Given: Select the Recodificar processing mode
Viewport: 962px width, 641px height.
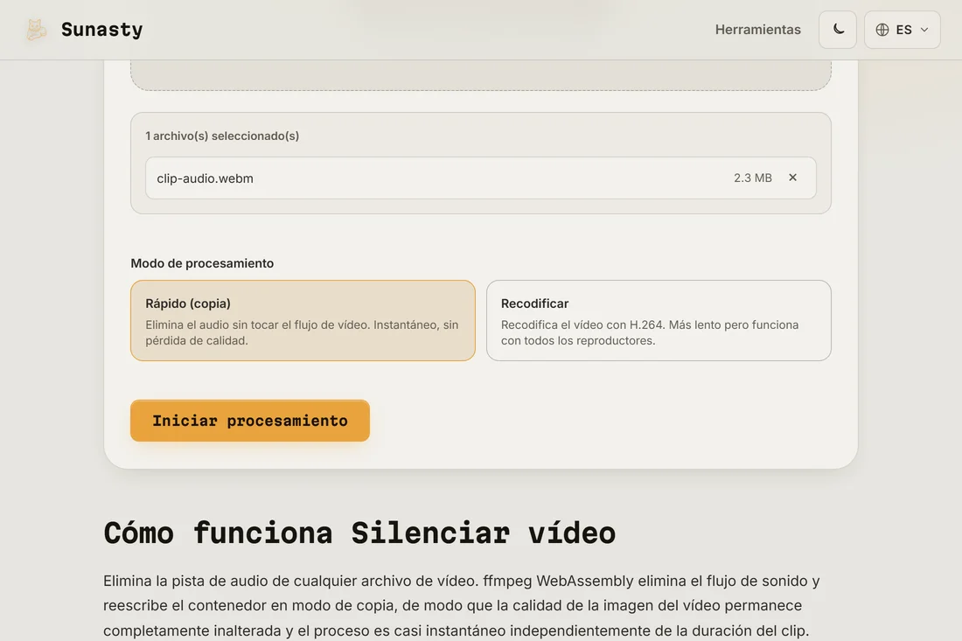Looking at the screenshot, I should coord(659,320).
